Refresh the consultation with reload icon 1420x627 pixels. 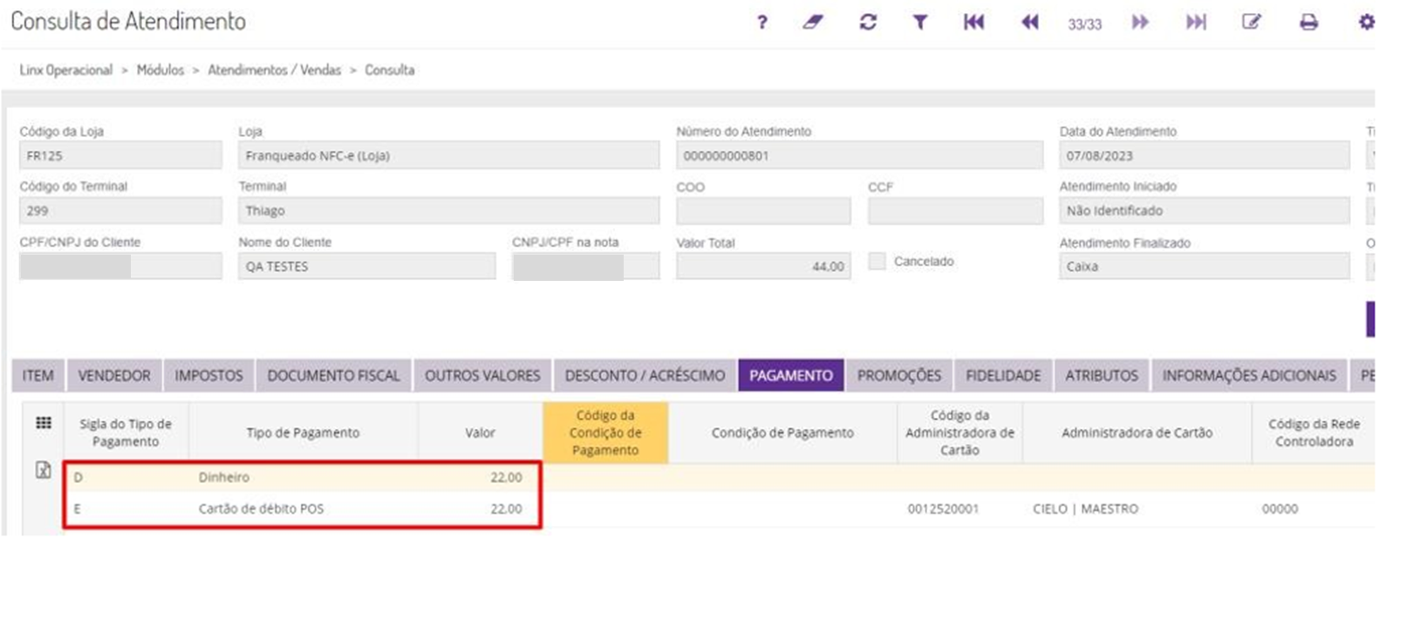pyautogui.click(x=868, y=23)
